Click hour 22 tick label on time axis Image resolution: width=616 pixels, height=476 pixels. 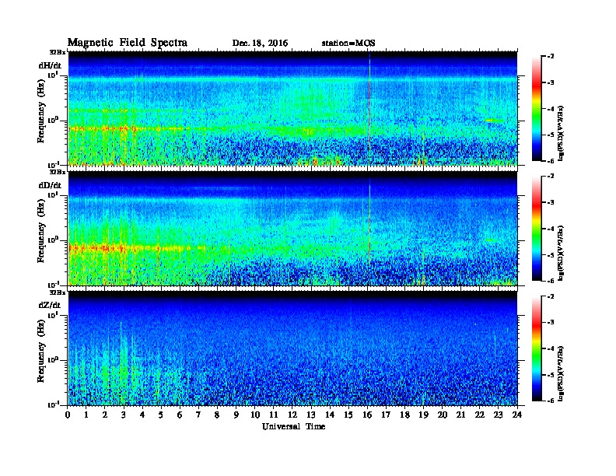click(x=480, y=415)
